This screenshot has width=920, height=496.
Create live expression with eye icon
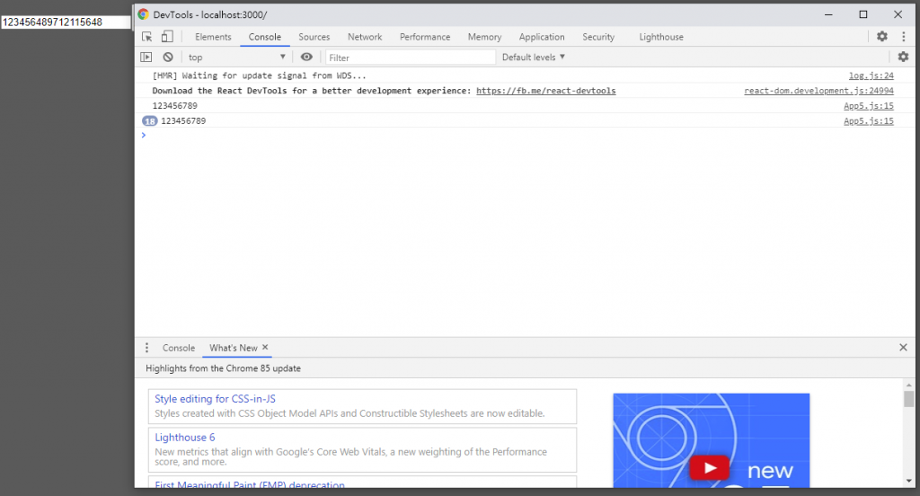pyautogui.click(x=306, y=57)
